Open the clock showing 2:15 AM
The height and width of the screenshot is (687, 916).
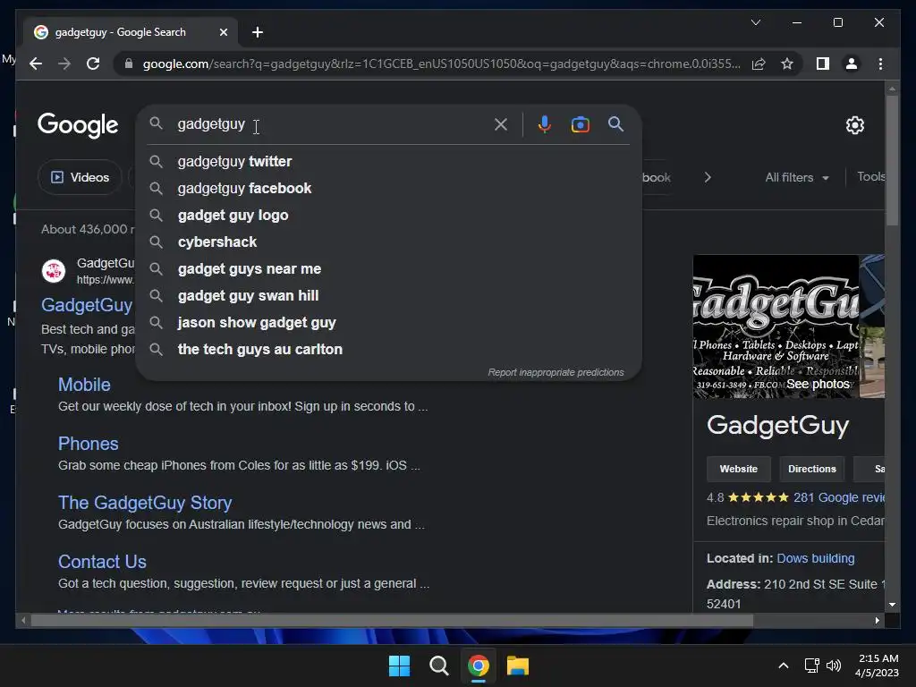click(877, 666)
